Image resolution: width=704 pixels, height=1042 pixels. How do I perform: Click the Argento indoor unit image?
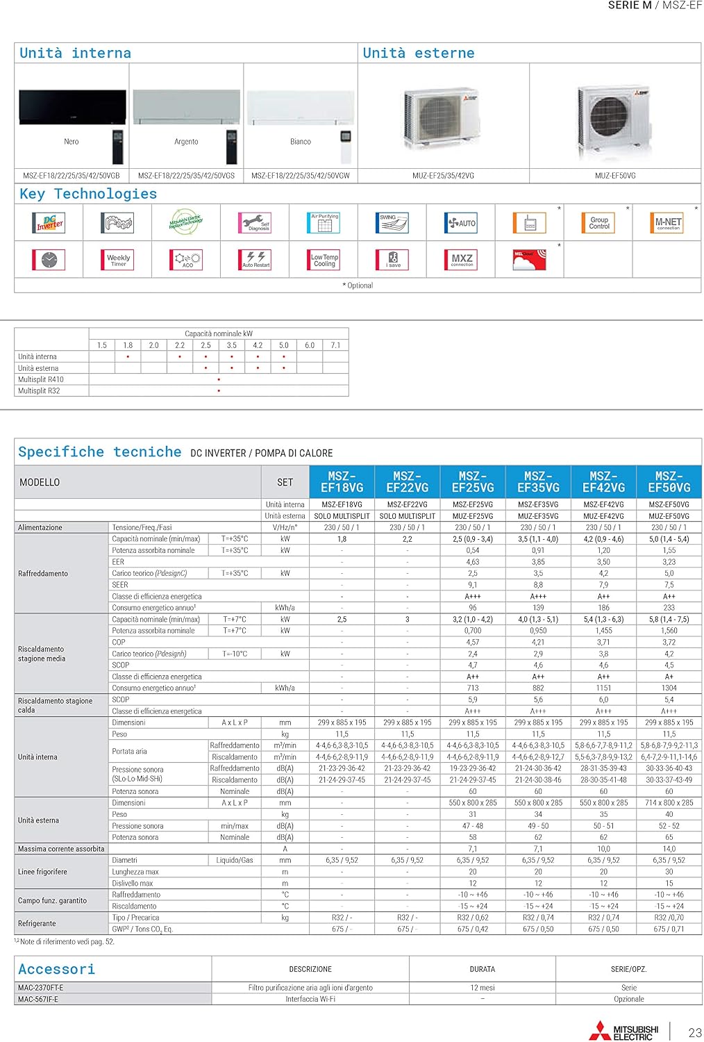tap(186, 108)
